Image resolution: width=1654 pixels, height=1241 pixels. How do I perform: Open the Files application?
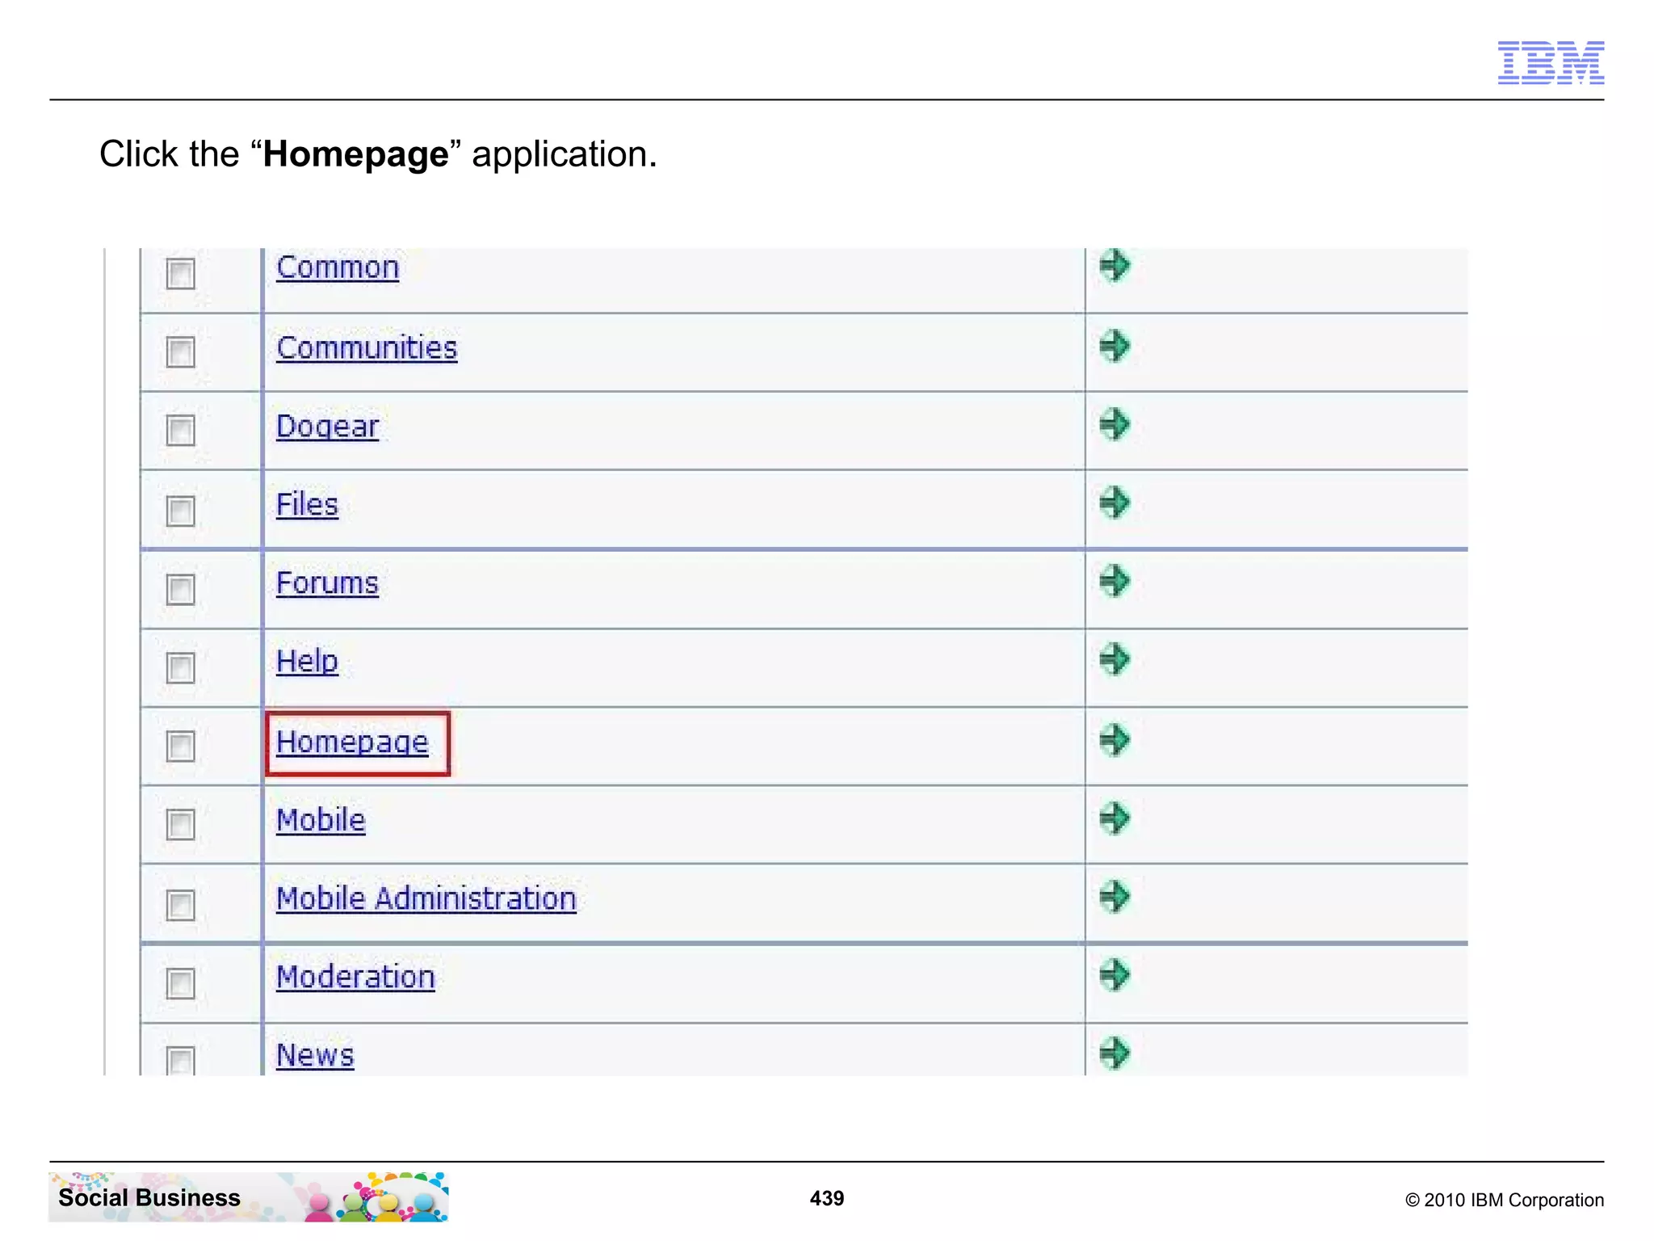307,504
